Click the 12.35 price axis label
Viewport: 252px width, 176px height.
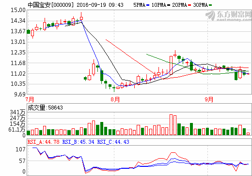(18, 53)
